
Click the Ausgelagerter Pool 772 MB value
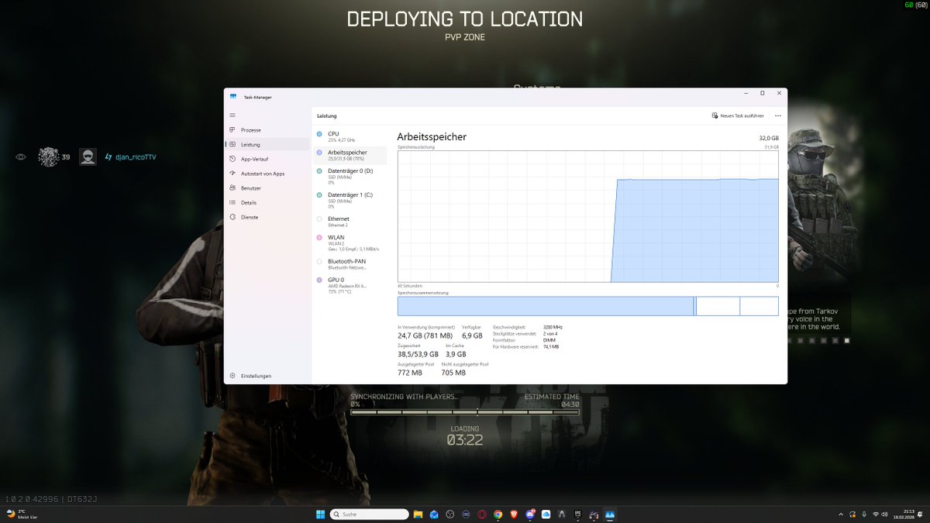(x=410, y=373)
